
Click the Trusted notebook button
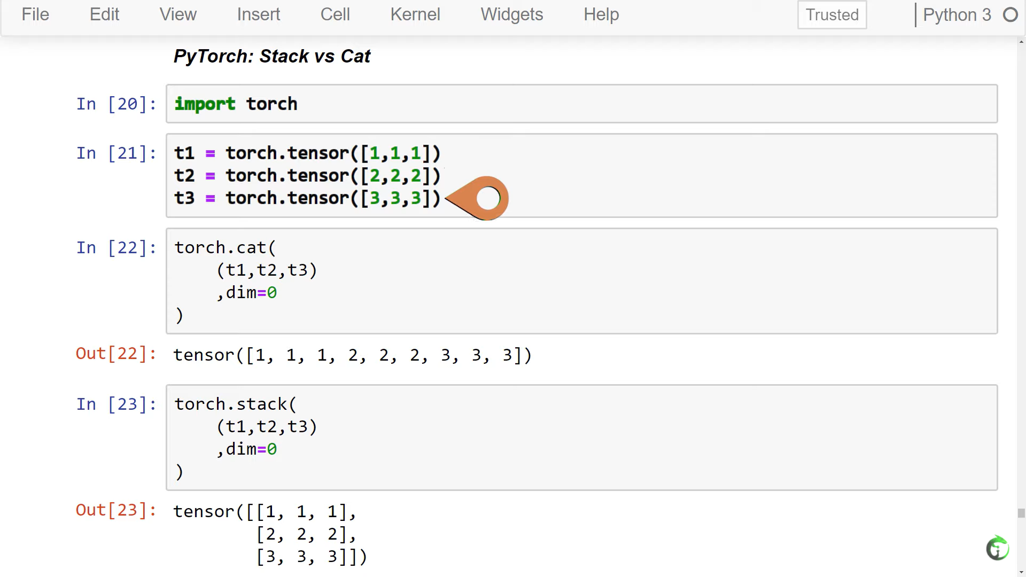click(832, 15)
